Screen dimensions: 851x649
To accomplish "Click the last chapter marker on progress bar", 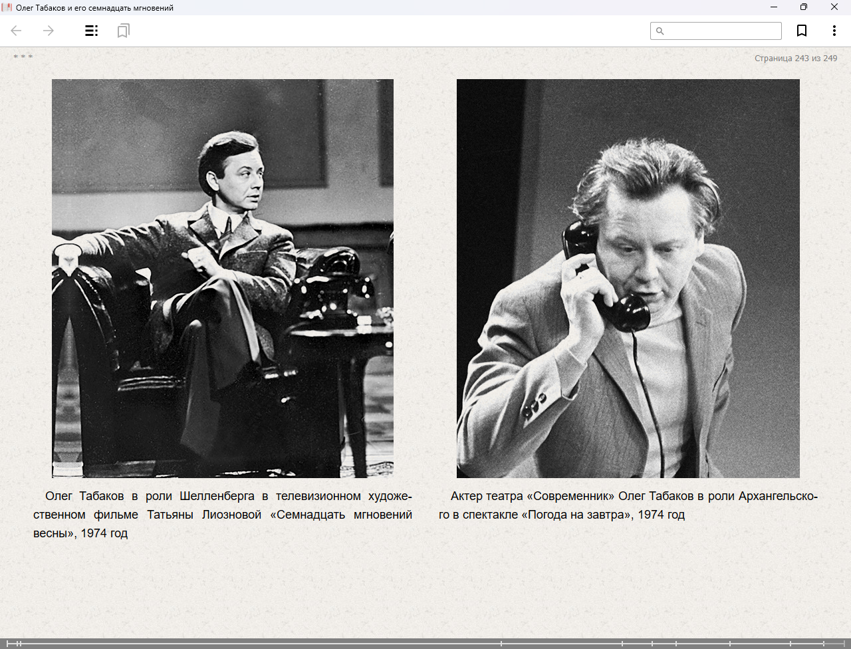I will 824,643.
